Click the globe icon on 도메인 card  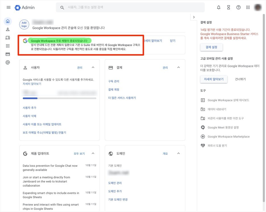click(111, 154)
